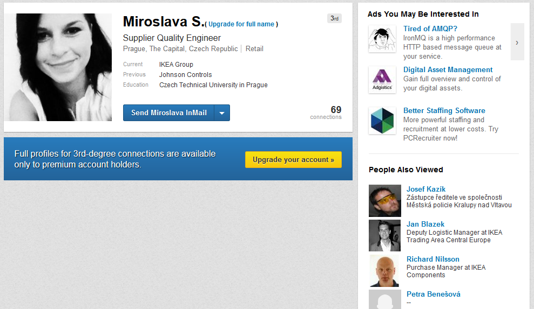Click the Supplier Quality Engineer headline
The height and width of the screenshot is (309, 534).
tap(172, 38)
